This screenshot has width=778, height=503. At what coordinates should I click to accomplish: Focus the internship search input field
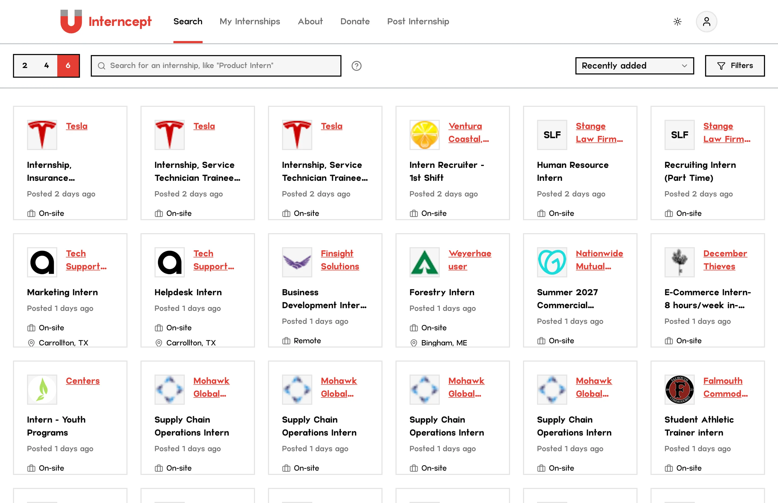216,66
